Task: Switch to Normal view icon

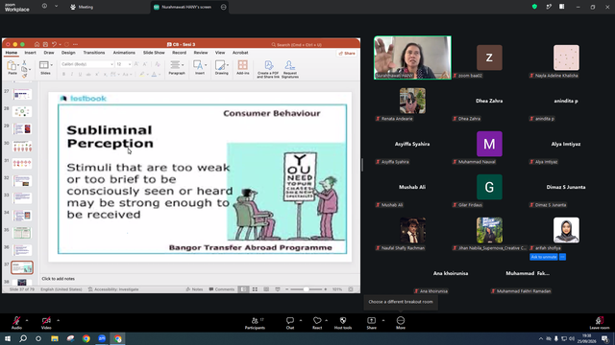Action: pyautogui.click(x=243, y=289)
